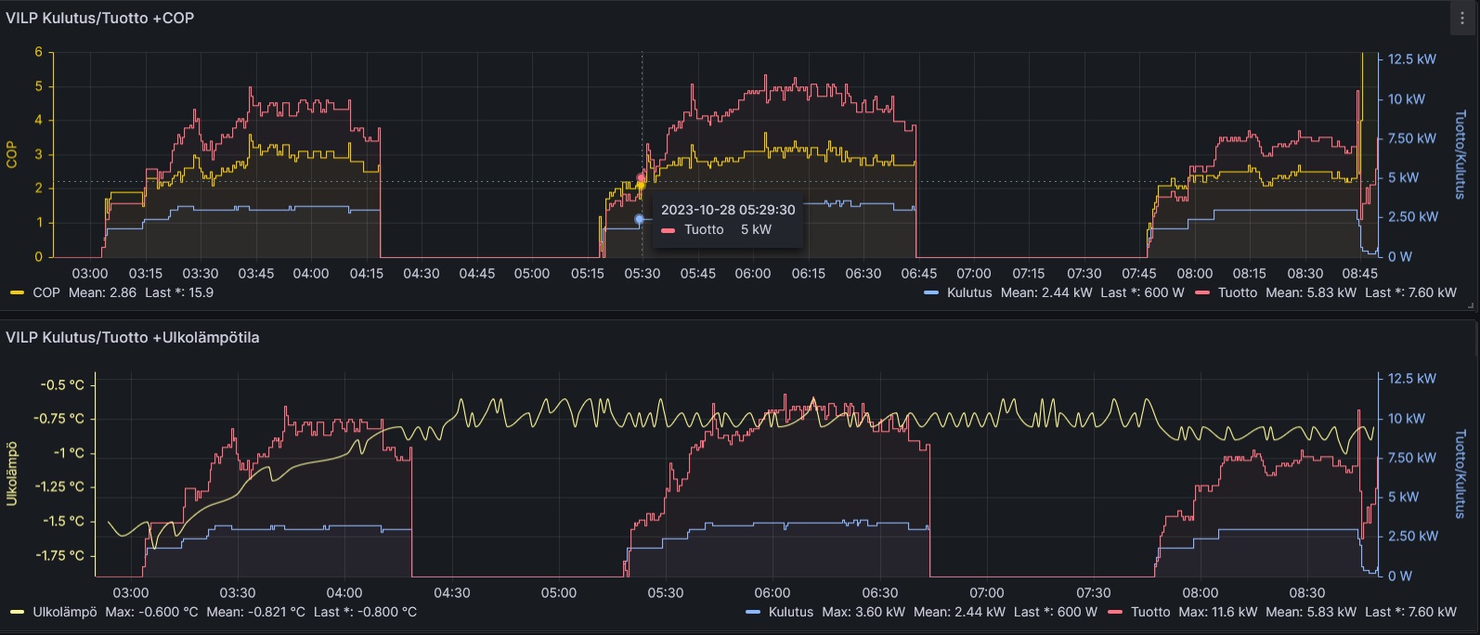
Task: Click the highlighted yellow COP data point
Action: [641, 186]
